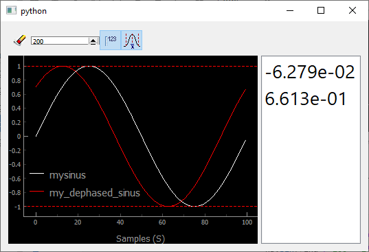Select the value -6.279e-02 in side panel
369x252 pixels.
pyautogui.click(x=310, y=72)
